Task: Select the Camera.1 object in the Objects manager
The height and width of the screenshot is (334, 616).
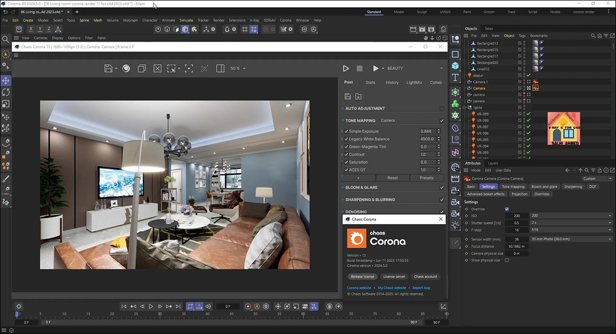Action: (480, 81)
